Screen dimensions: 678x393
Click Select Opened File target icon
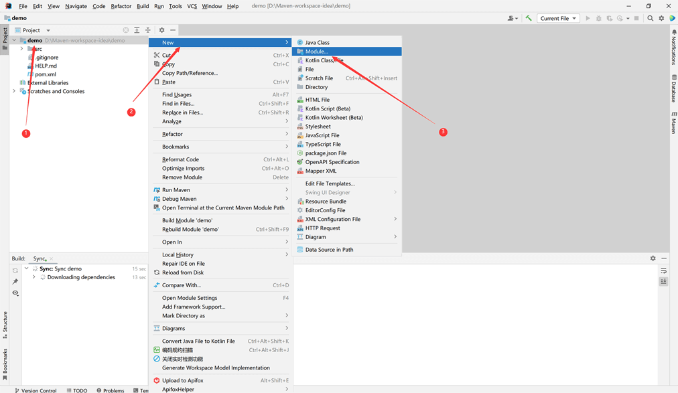click(125, 30)
